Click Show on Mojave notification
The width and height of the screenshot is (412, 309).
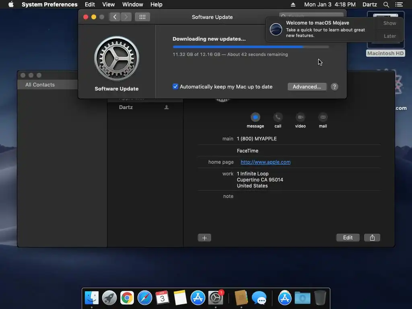[x=389, y=23]
